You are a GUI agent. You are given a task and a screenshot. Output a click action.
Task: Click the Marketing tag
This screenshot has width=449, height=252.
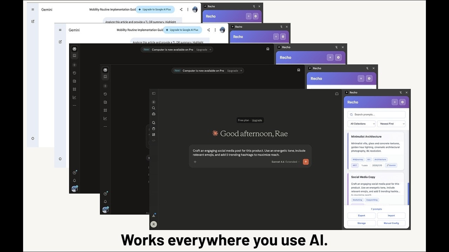[357, 200]
